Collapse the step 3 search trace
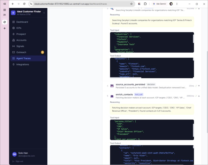 click(x=199, y=9)
